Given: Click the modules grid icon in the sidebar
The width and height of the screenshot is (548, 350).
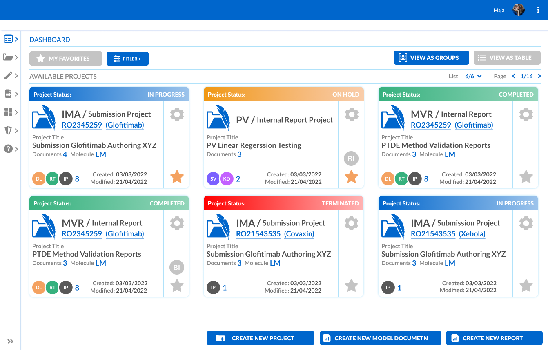Looking at the screenshot, I should tap(8, 112).
